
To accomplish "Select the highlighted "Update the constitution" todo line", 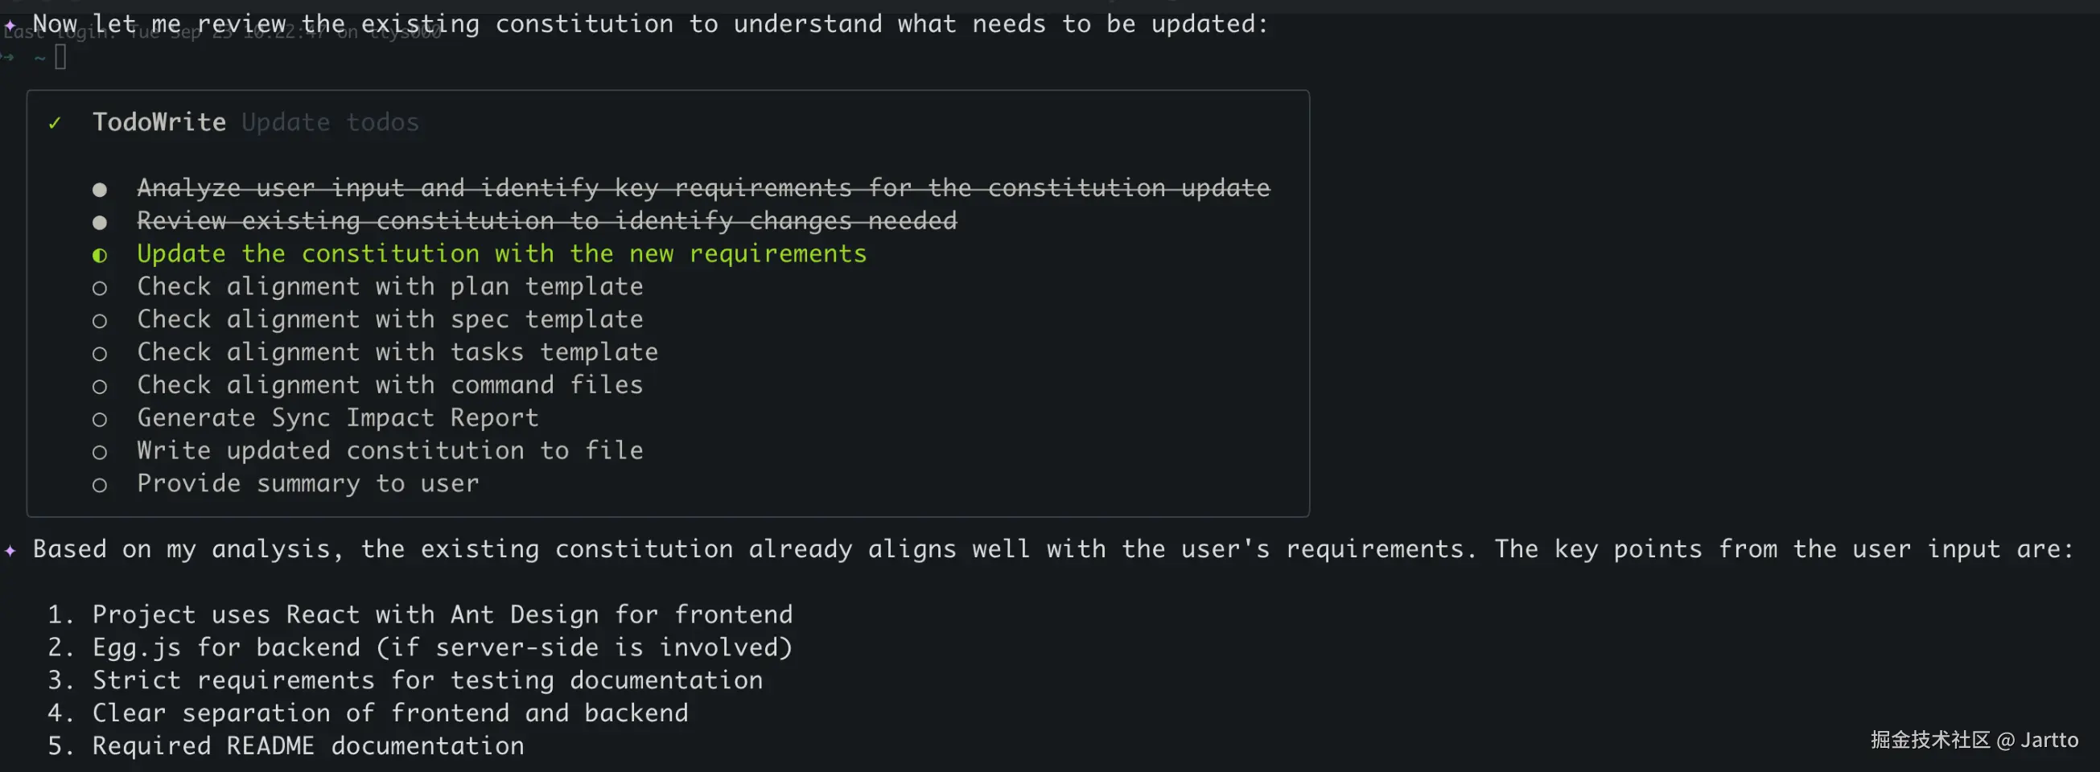I will pyautogui.click(x=501, y=254).
